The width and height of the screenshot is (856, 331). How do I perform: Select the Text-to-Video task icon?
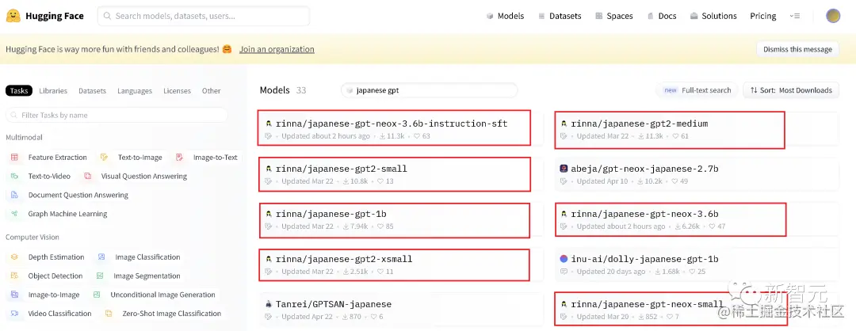15,176
